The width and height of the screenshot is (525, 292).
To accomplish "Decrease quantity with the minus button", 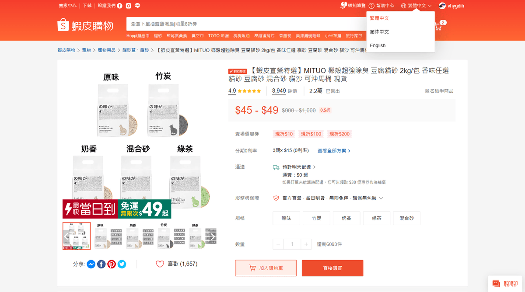I will 278,244.
